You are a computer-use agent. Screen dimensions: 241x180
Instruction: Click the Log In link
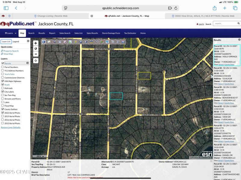(x=201, y=24)
